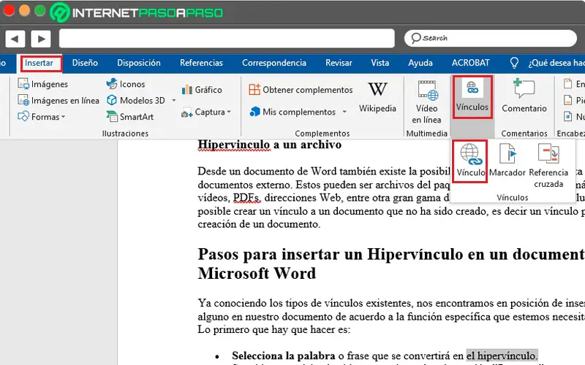Click Obtener complementos button
585x365 pixels.
coord(300,90)
